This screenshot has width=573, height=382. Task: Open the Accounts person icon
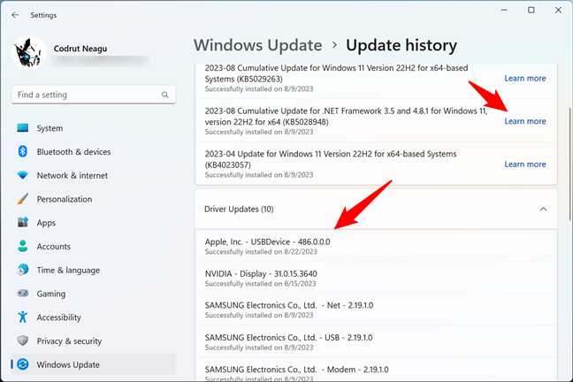click(x=23, y=246)
